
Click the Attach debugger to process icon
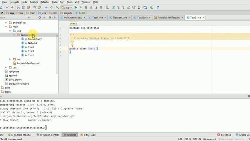96,7
